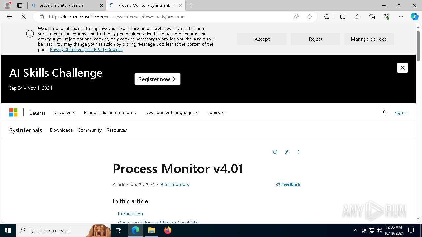
Task: Click the Microsoft logo
Action: click(13, 112)
